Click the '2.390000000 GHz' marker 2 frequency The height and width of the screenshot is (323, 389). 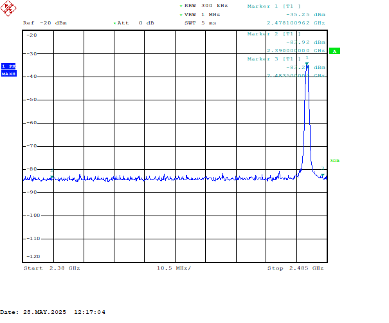[296, 51]
